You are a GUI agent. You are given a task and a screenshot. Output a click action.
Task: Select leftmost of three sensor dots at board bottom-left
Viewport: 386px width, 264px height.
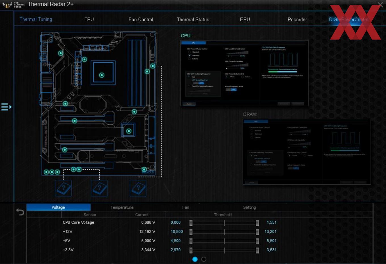47,172
